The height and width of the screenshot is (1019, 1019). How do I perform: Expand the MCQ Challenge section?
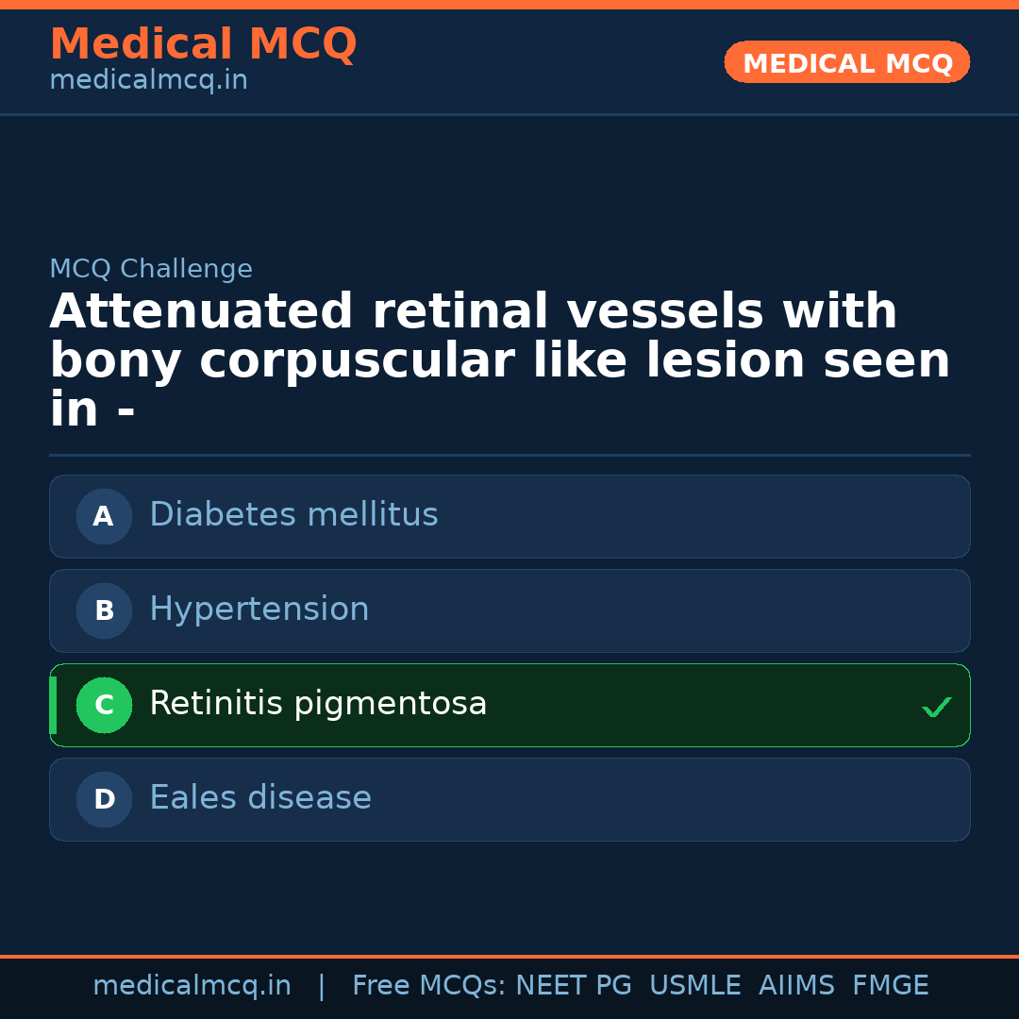tap(151, 269)
